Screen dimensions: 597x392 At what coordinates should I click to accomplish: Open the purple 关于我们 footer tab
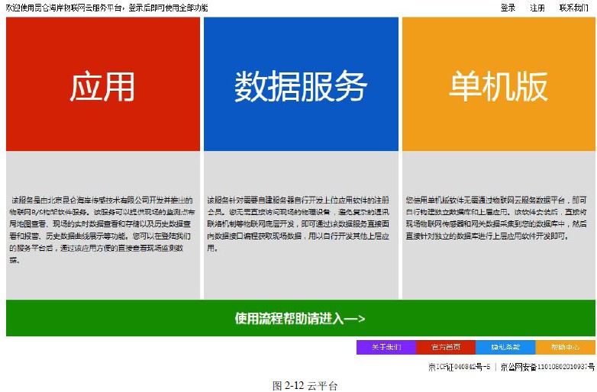click(x=386, y=347)
